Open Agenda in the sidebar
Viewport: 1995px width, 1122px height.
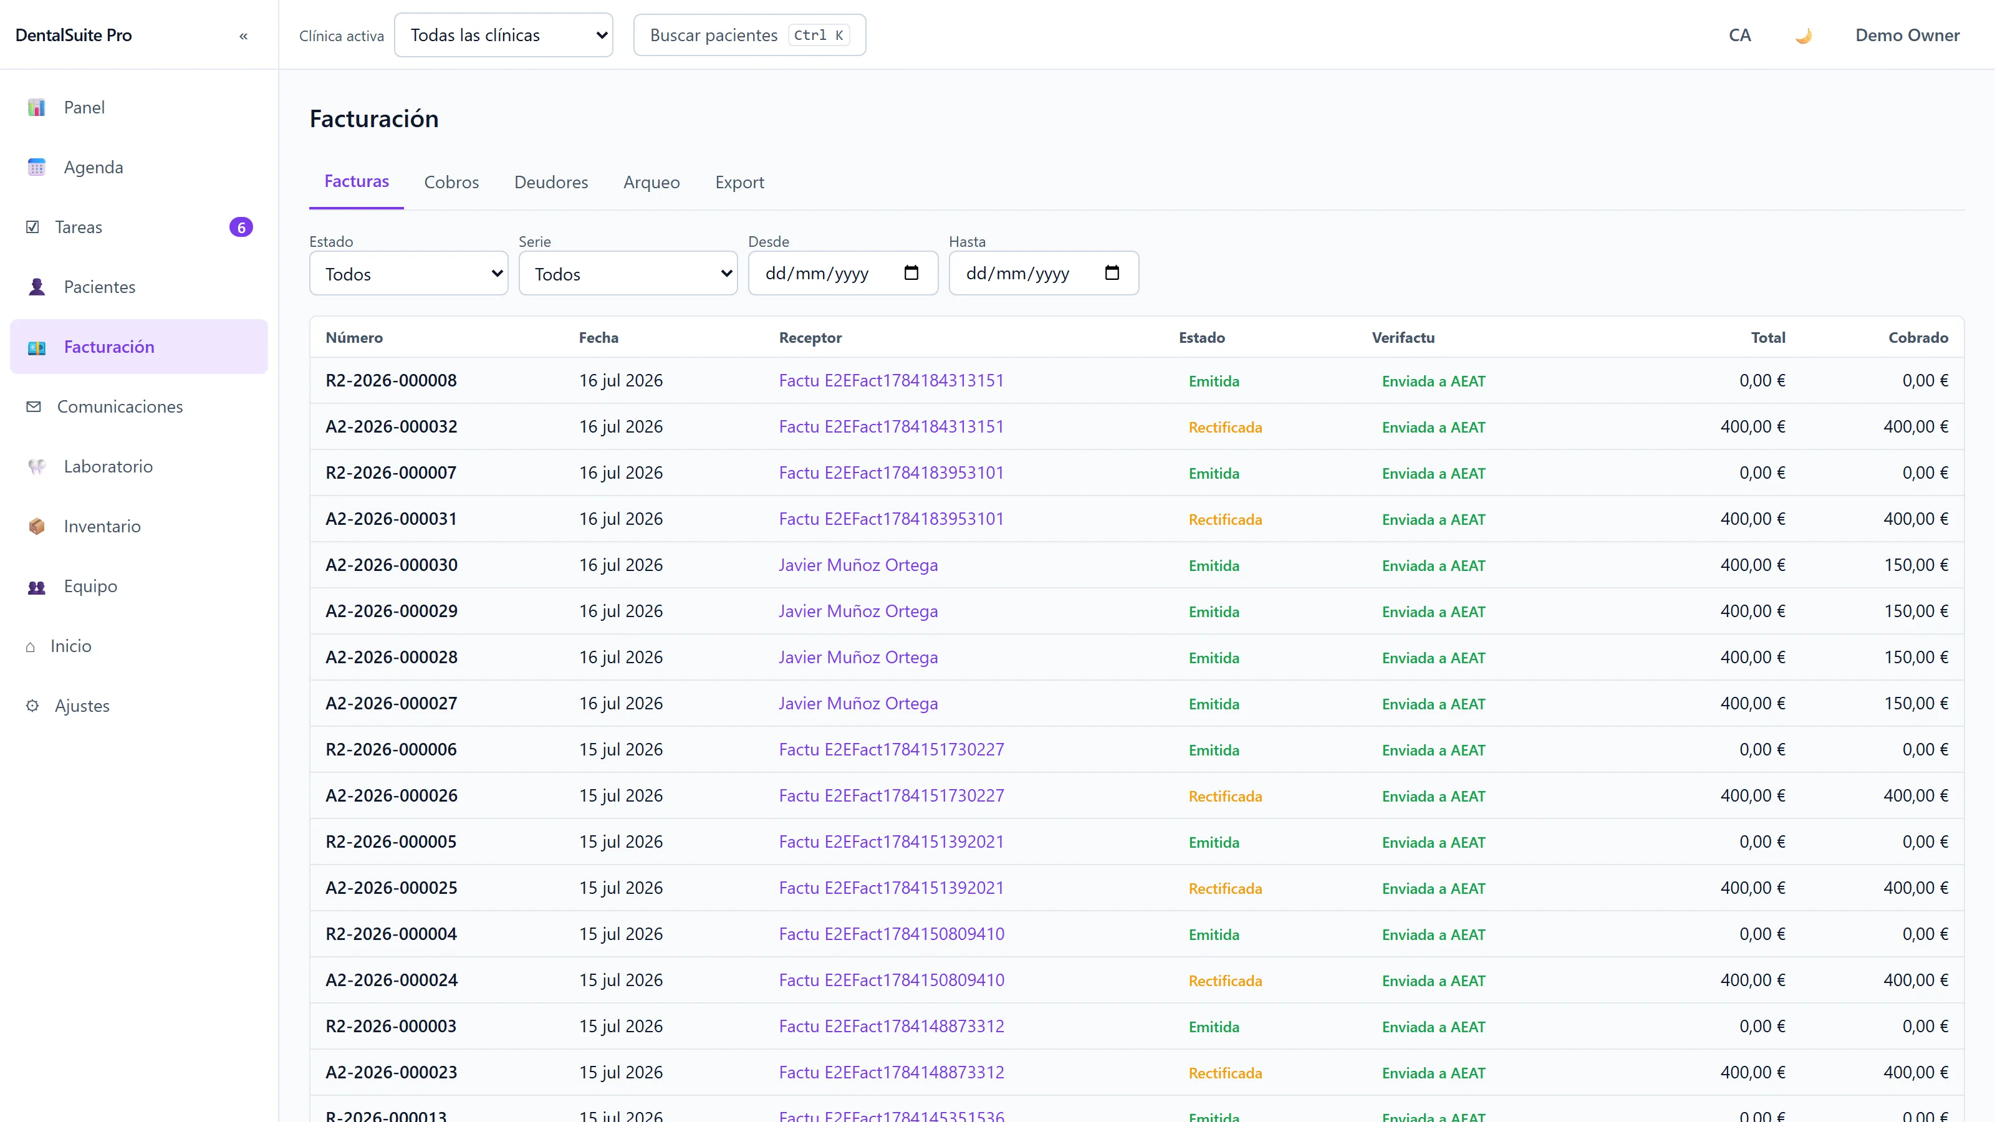click(x=138, y=167)
